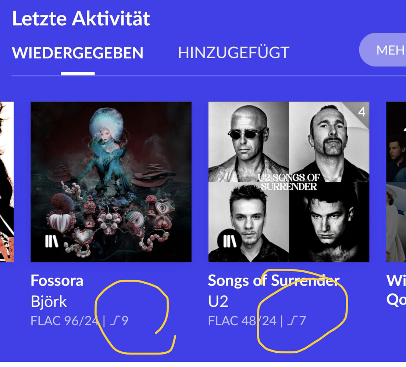Click the Letzte Aktivität heading
The width and height of the screenshot is (406, 367).
click(x=81, y=18)
